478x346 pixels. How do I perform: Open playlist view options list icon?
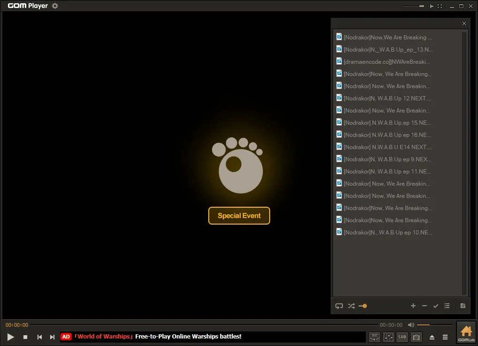(x=447, y=306)
